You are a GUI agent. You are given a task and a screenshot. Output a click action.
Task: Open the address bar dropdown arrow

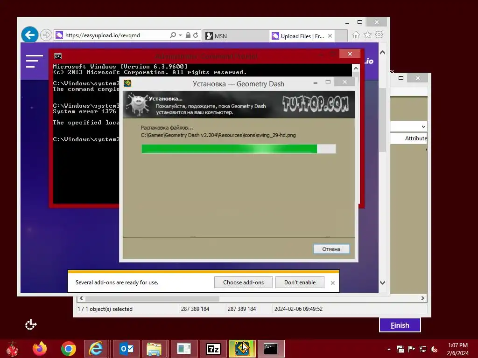pos(181,35)
